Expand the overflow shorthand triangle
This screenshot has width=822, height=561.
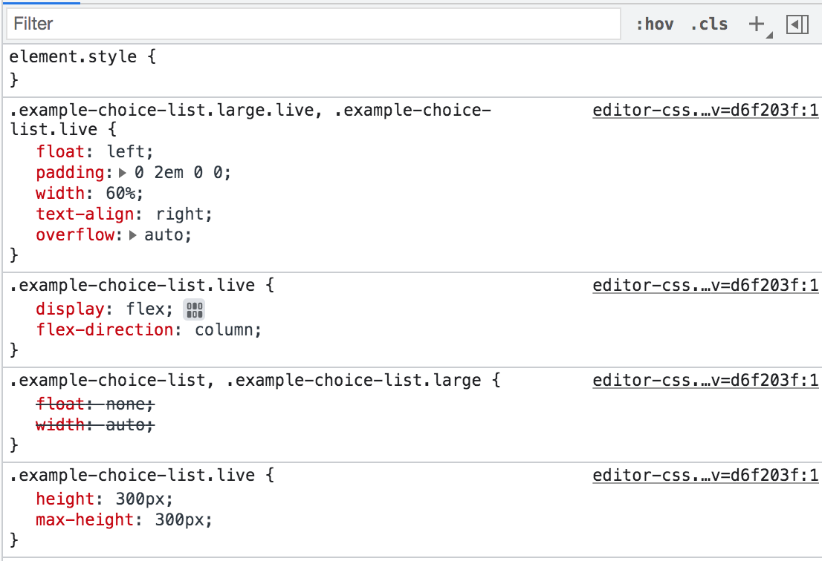tap(132, 235)
